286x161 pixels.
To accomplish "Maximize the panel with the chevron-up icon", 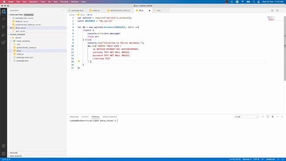I will pos(277,117).
